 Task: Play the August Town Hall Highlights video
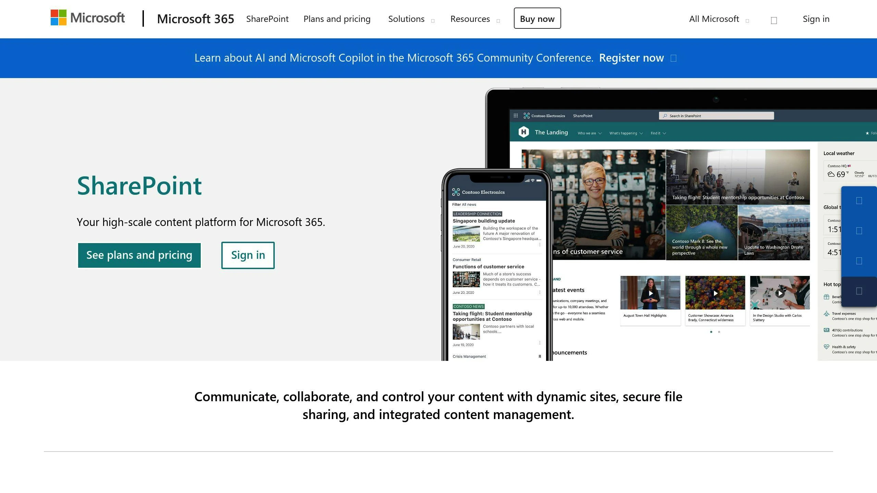pos(650,293)
